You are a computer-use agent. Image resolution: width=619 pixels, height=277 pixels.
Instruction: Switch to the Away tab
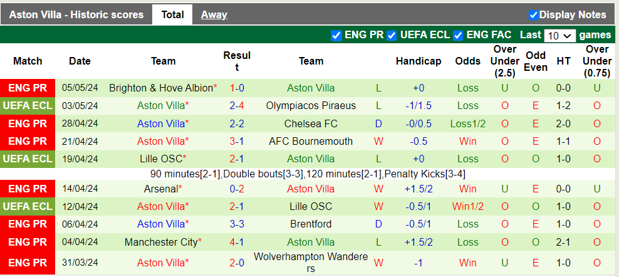[x=214, y=14]
